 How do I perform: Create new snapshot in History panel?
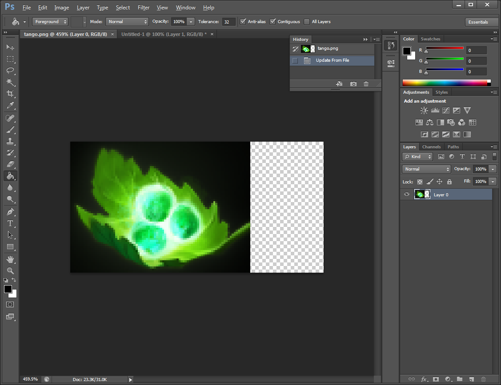tap(353, 84)
